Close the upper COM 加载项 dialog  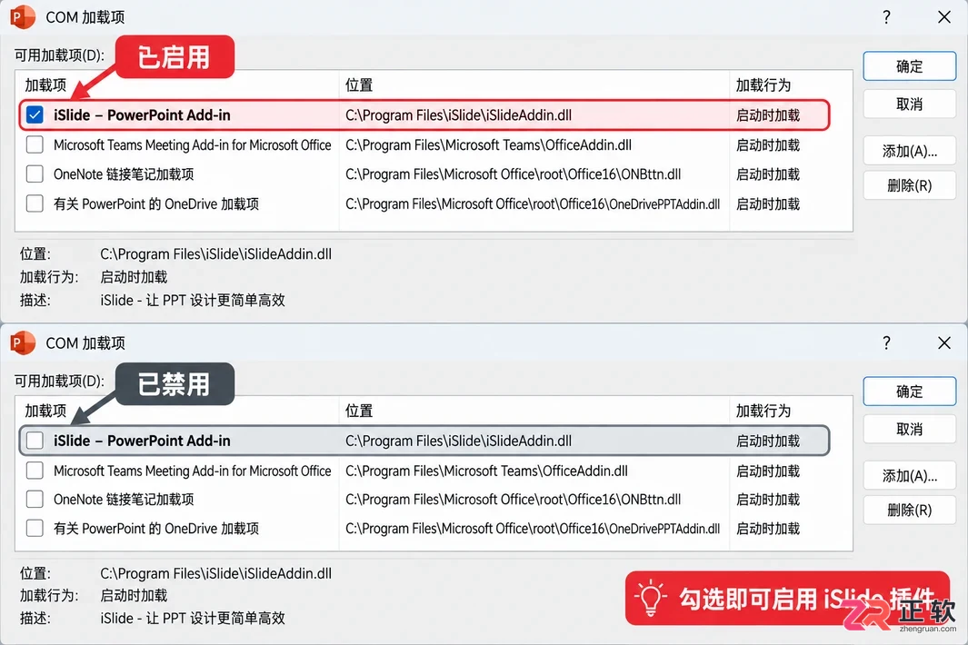tap(944, 16)
